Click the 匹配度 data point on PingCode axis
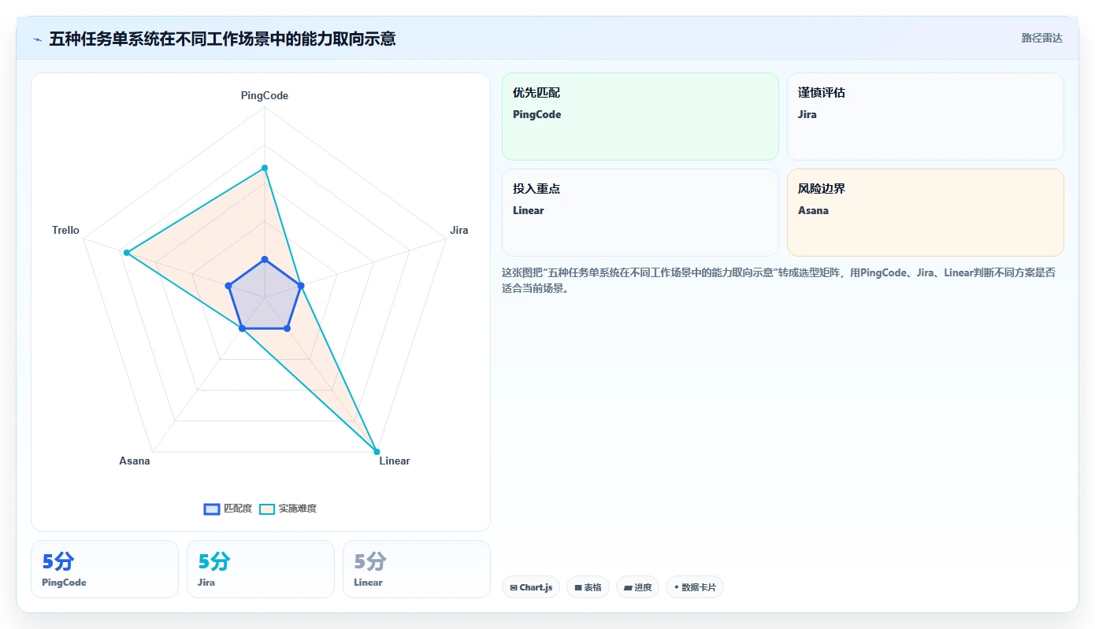Viewport: 1095px width, 629px height. (x=265, y=259)
